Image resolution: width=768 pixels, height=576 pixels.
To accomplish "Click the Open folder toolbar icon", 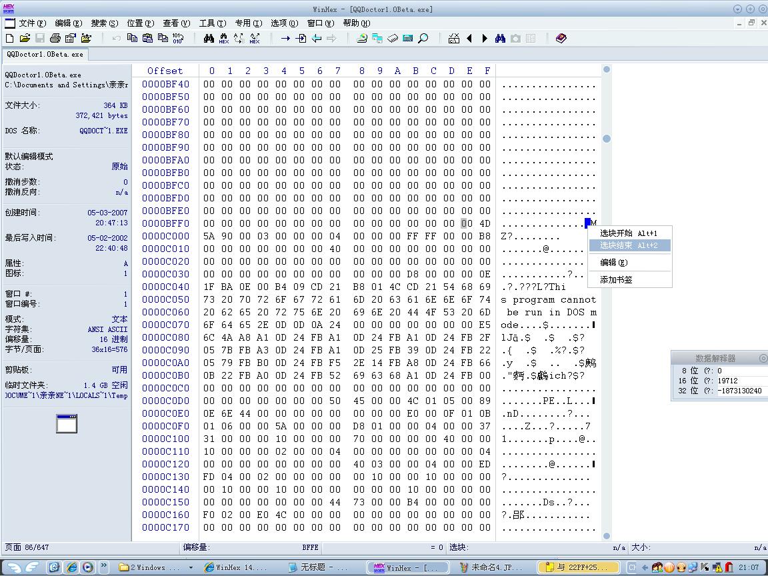I will coord(86,38).
